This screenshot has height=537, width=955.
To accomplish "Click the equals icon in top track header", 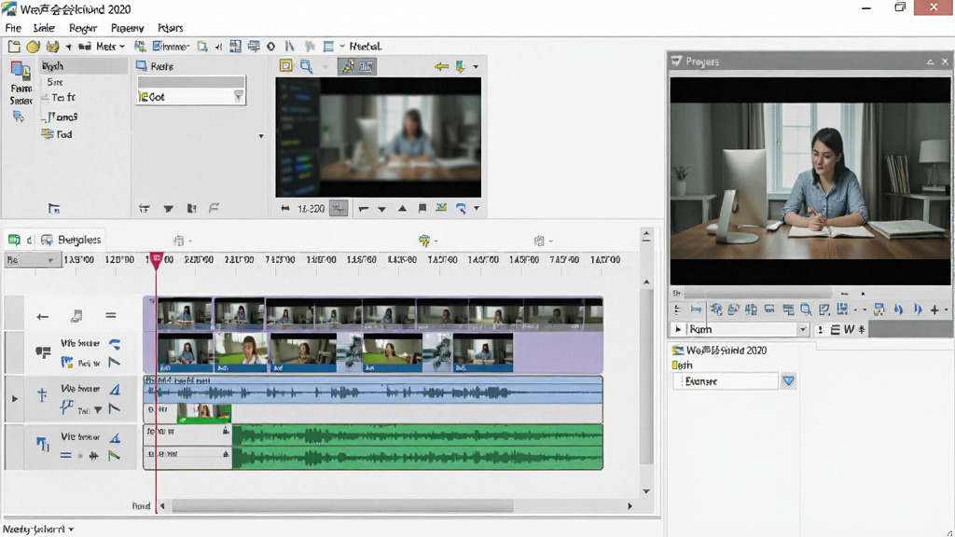I will pos(111,315).
